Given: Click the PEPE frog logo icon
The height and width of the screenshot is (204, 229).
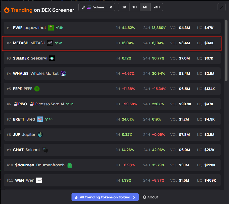Looking at the screenshot, I should coord(37,89).
